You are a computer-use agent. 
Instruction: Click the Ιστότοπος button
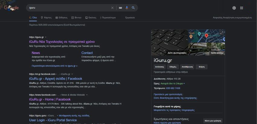click(x=160, y=67)
